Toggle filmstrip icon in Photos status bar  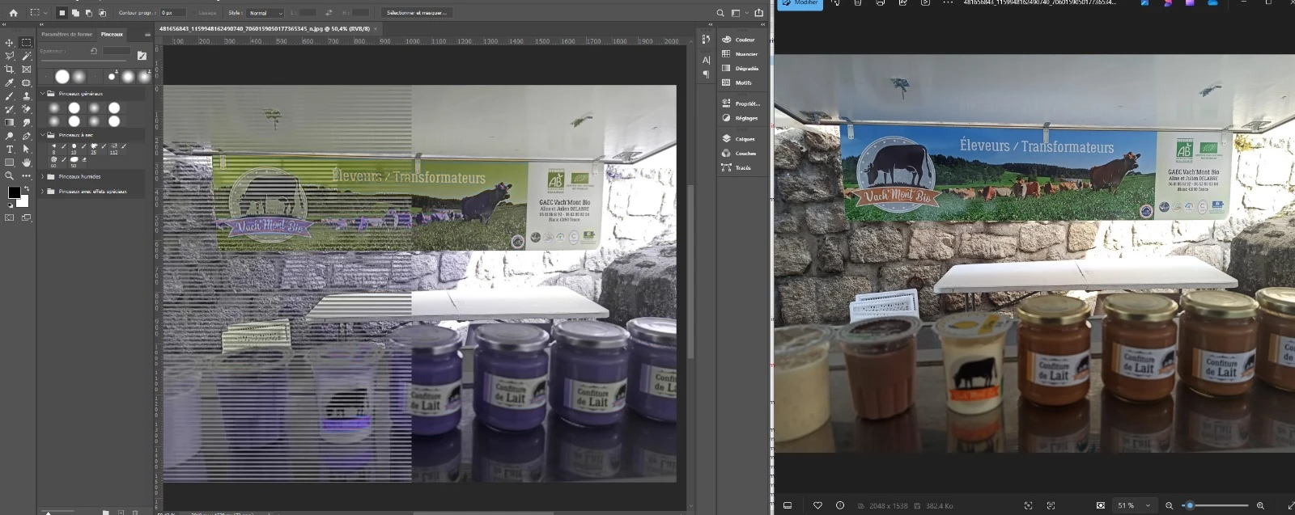tap(788, 505)
